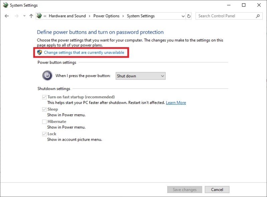
Task: Click the up-one-level arrow
Action: [31, 16]
